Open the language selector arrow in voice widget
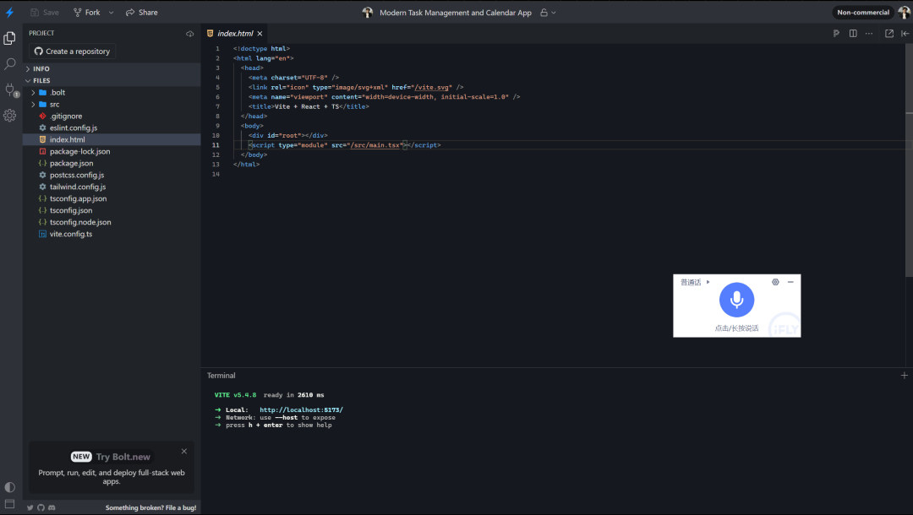Image resolution: width=913 pixels, height=515 pixels. 708,282
